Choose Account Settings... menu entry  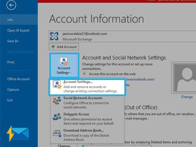(x=87, y=87)
